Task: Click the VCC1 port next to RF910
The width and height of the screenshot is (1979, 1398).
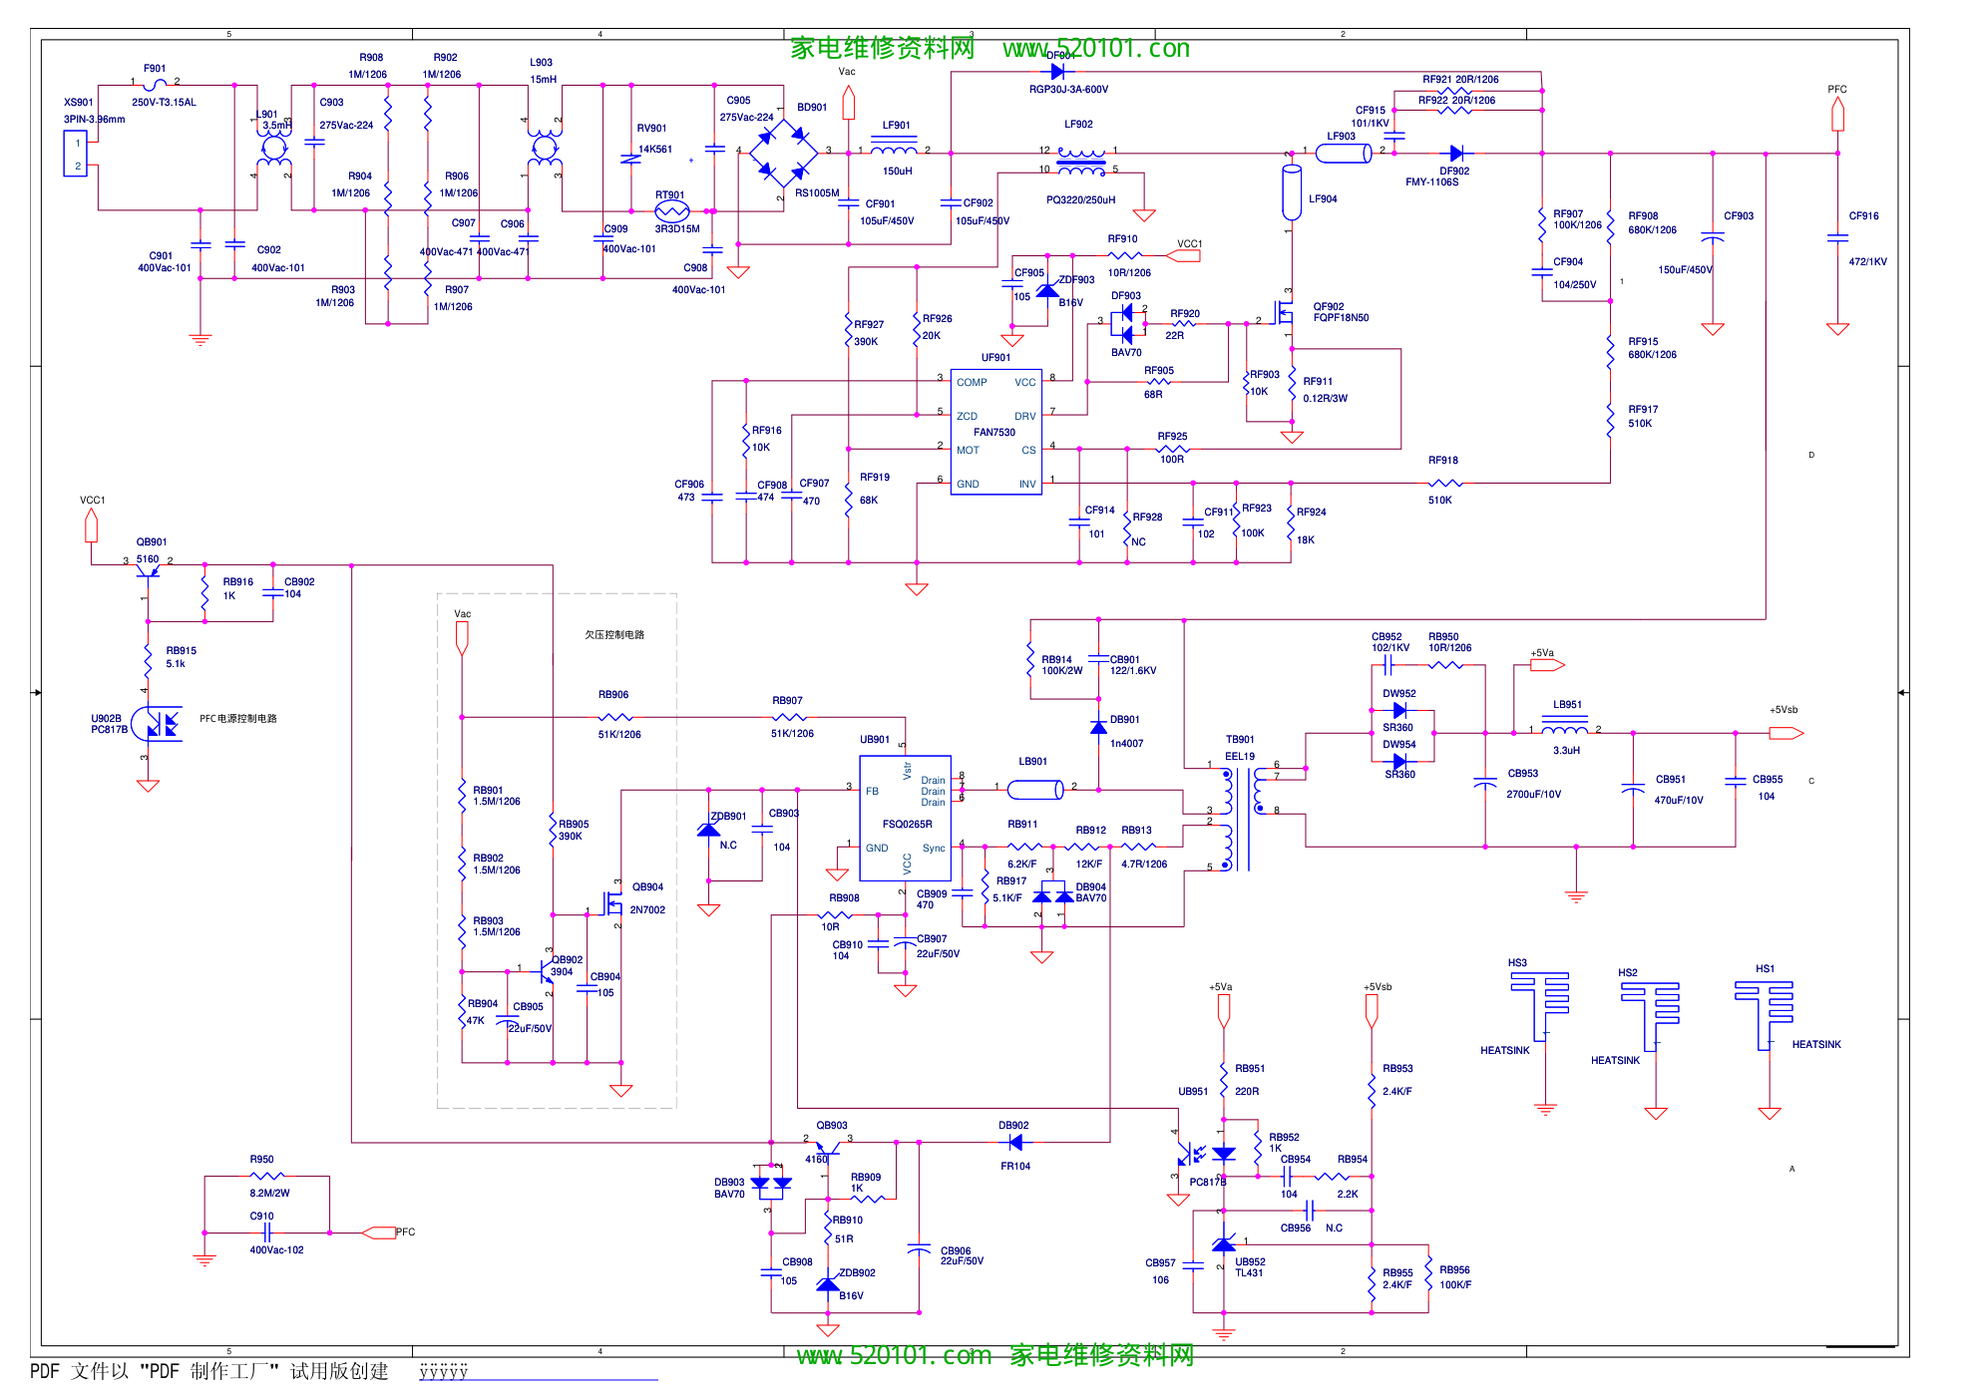Action: (x=1183, y=255)
